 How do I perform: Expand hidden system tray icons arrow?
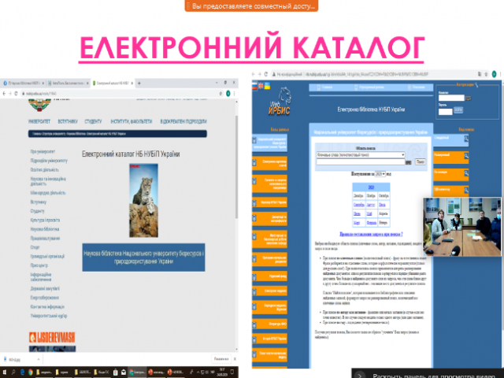(x=198, y=372)
